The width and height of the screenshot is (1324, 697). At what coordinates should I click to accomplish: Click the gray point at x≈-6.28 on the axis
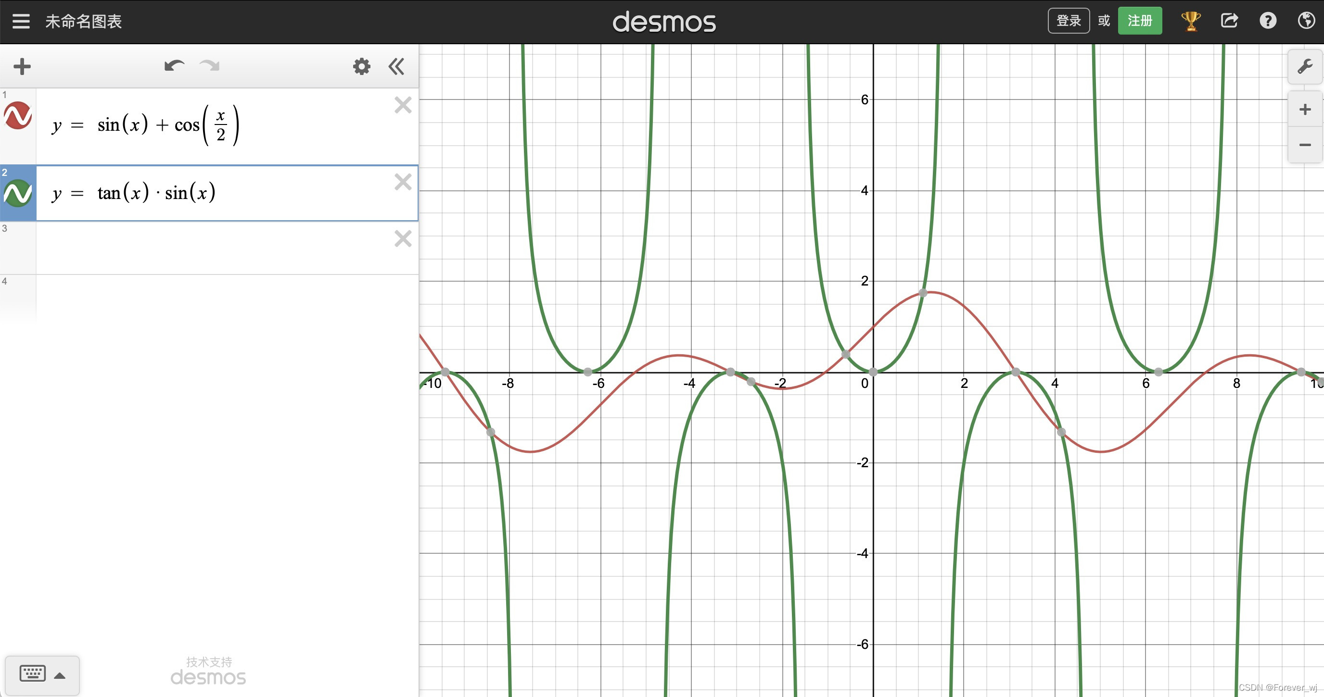pyautogui.click(x=587, y=372)
